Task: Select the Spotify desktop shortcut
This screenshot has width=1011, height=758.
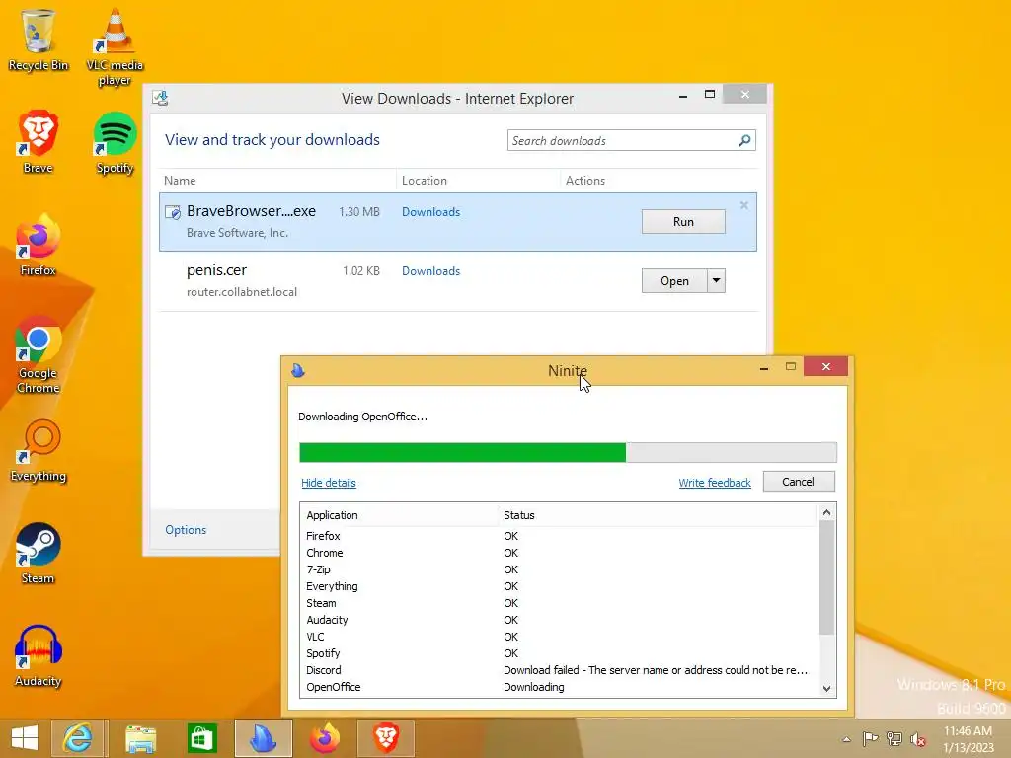Action: tap(115, 142)
